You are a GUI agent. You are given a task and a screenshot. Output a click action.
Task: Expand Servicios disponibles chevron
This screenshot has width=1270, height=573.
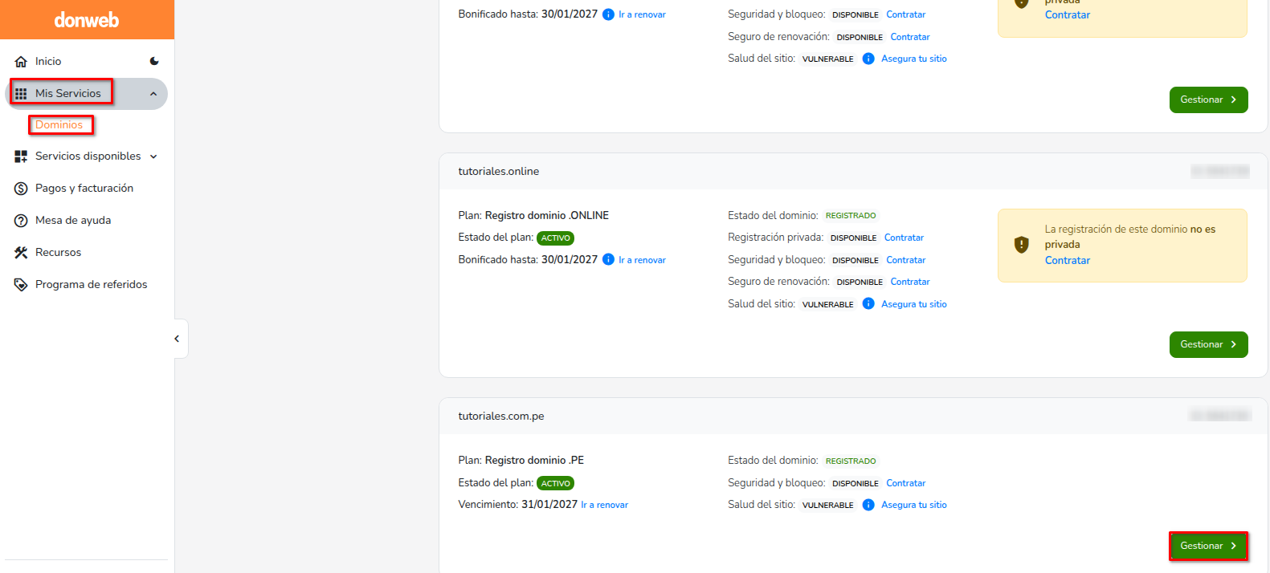(x=153, y=156)
